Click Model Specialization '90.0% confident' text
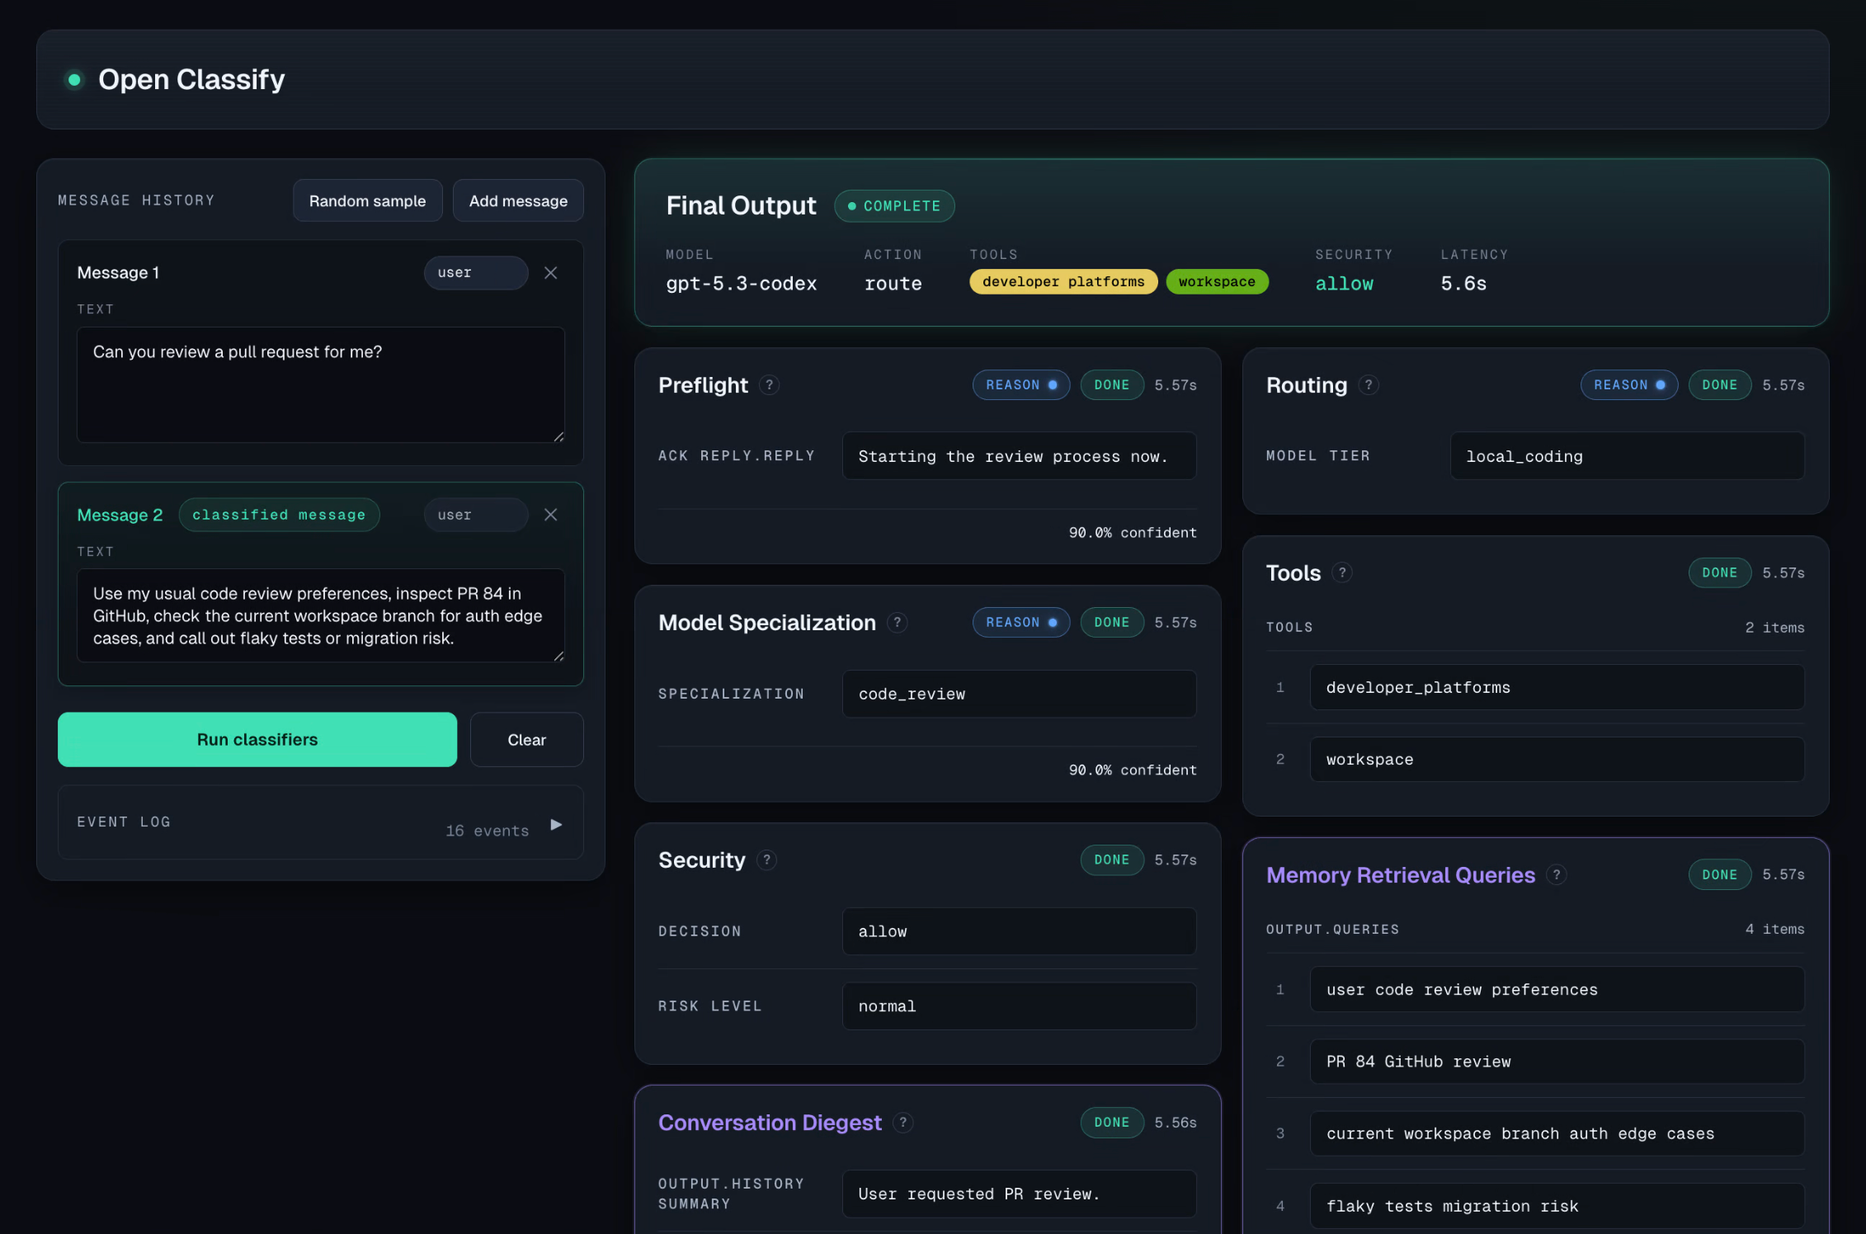The image size is (1866, 1234). tap(1133, 770)
